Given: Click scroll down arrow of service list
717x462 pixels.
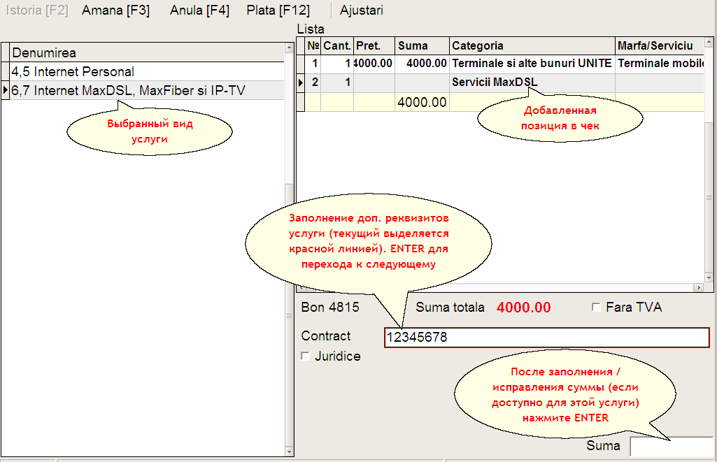Looking at the screenshot, I should click(x=289, y=452).
